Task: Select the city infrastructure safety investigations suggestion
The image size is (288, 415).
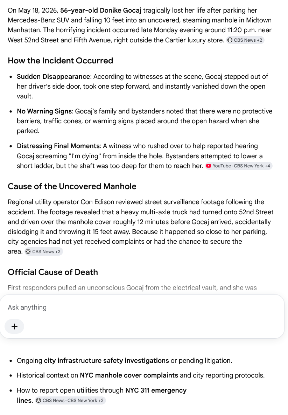Action: click(106, 360)
